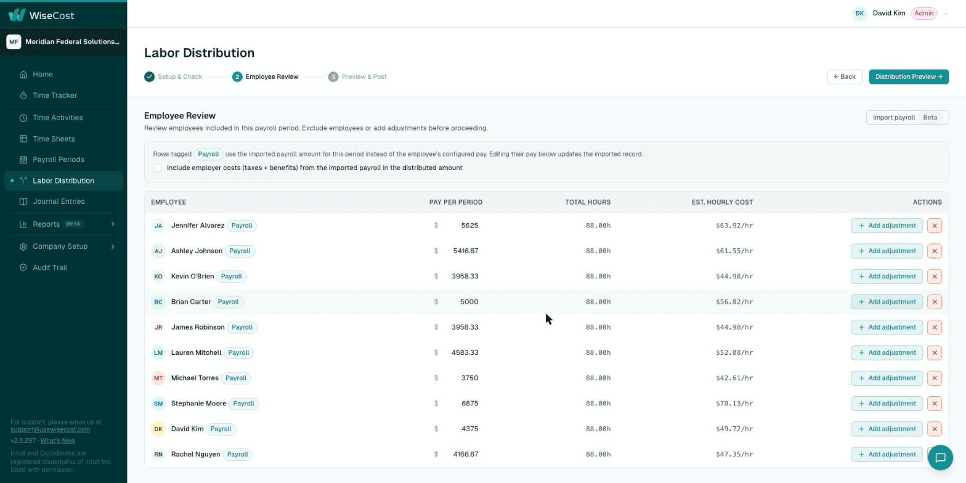The height and width of the screenshot is (483, 966).
Task: Click the Payroll tag beside Kevin O'Brien
Action: (232, 277)
